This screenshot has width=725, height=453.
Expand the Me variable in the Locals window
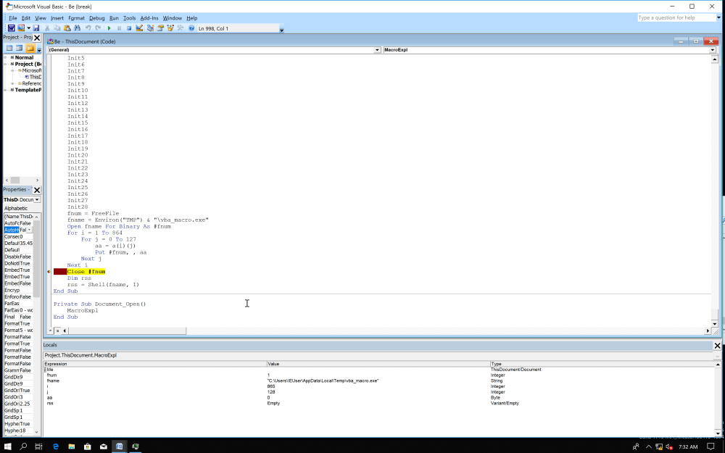click(x=46, y=369)
